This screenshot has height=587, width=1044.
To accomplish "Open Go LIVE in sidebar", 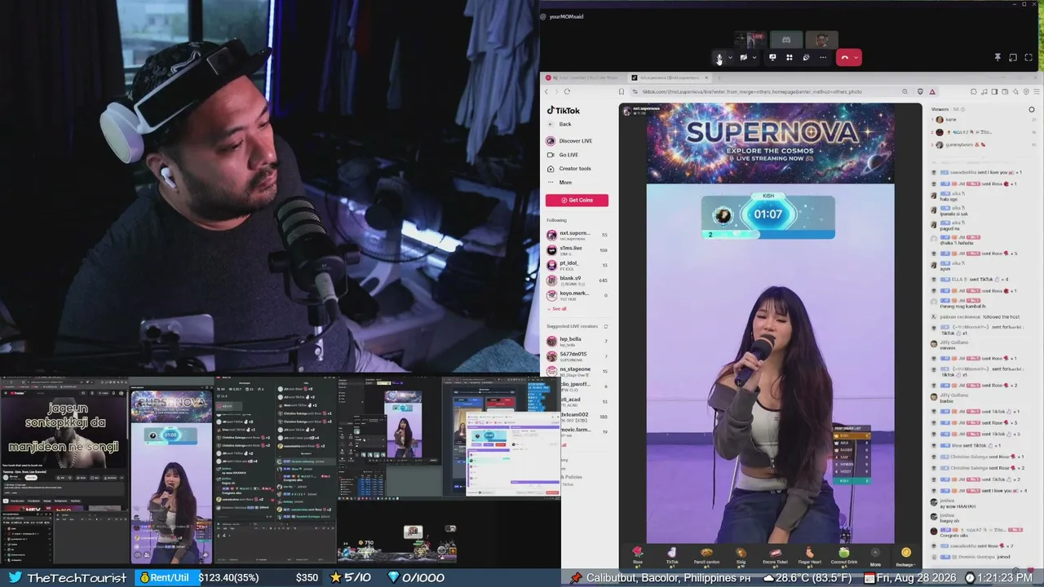I will click(562, 155).
